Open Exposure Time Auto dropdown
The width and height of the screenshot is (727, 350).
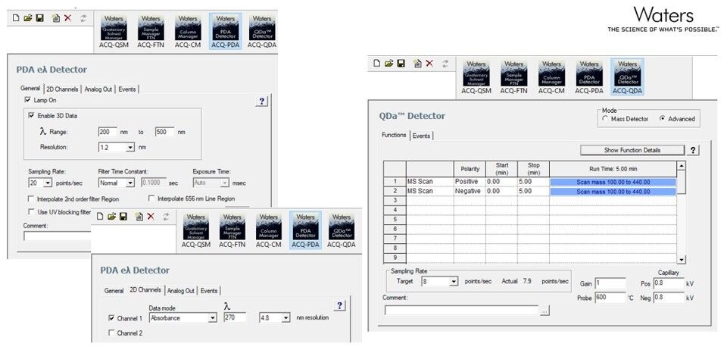pyautogui.click(x=225, y=183)
